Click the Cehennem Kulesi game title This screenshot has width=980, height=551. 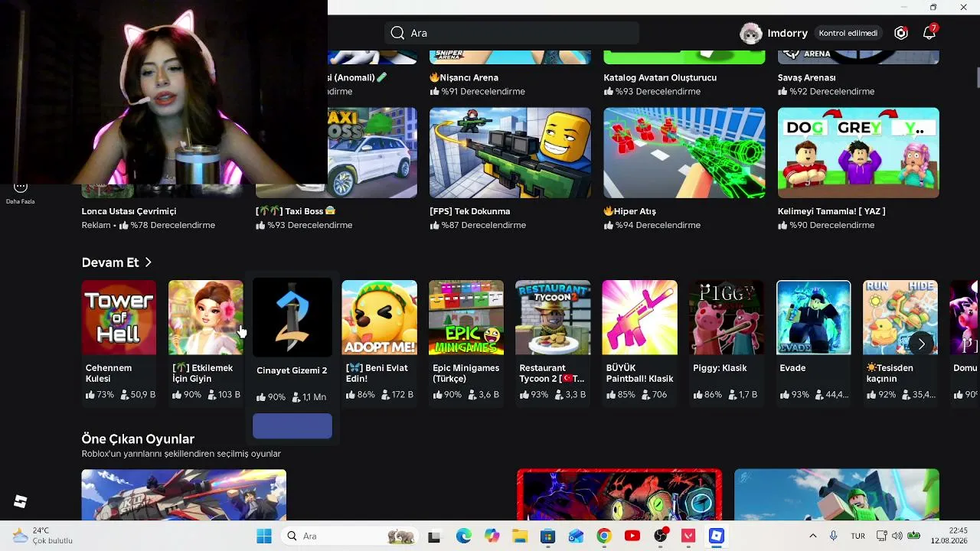pos(109,373)
